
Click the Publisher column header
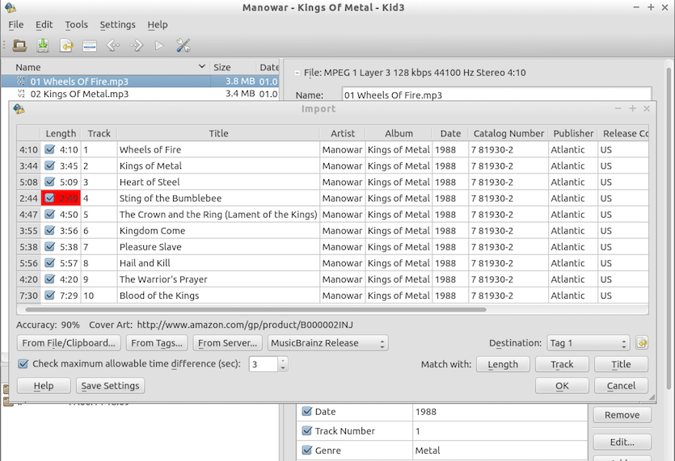tap(573, 133)
